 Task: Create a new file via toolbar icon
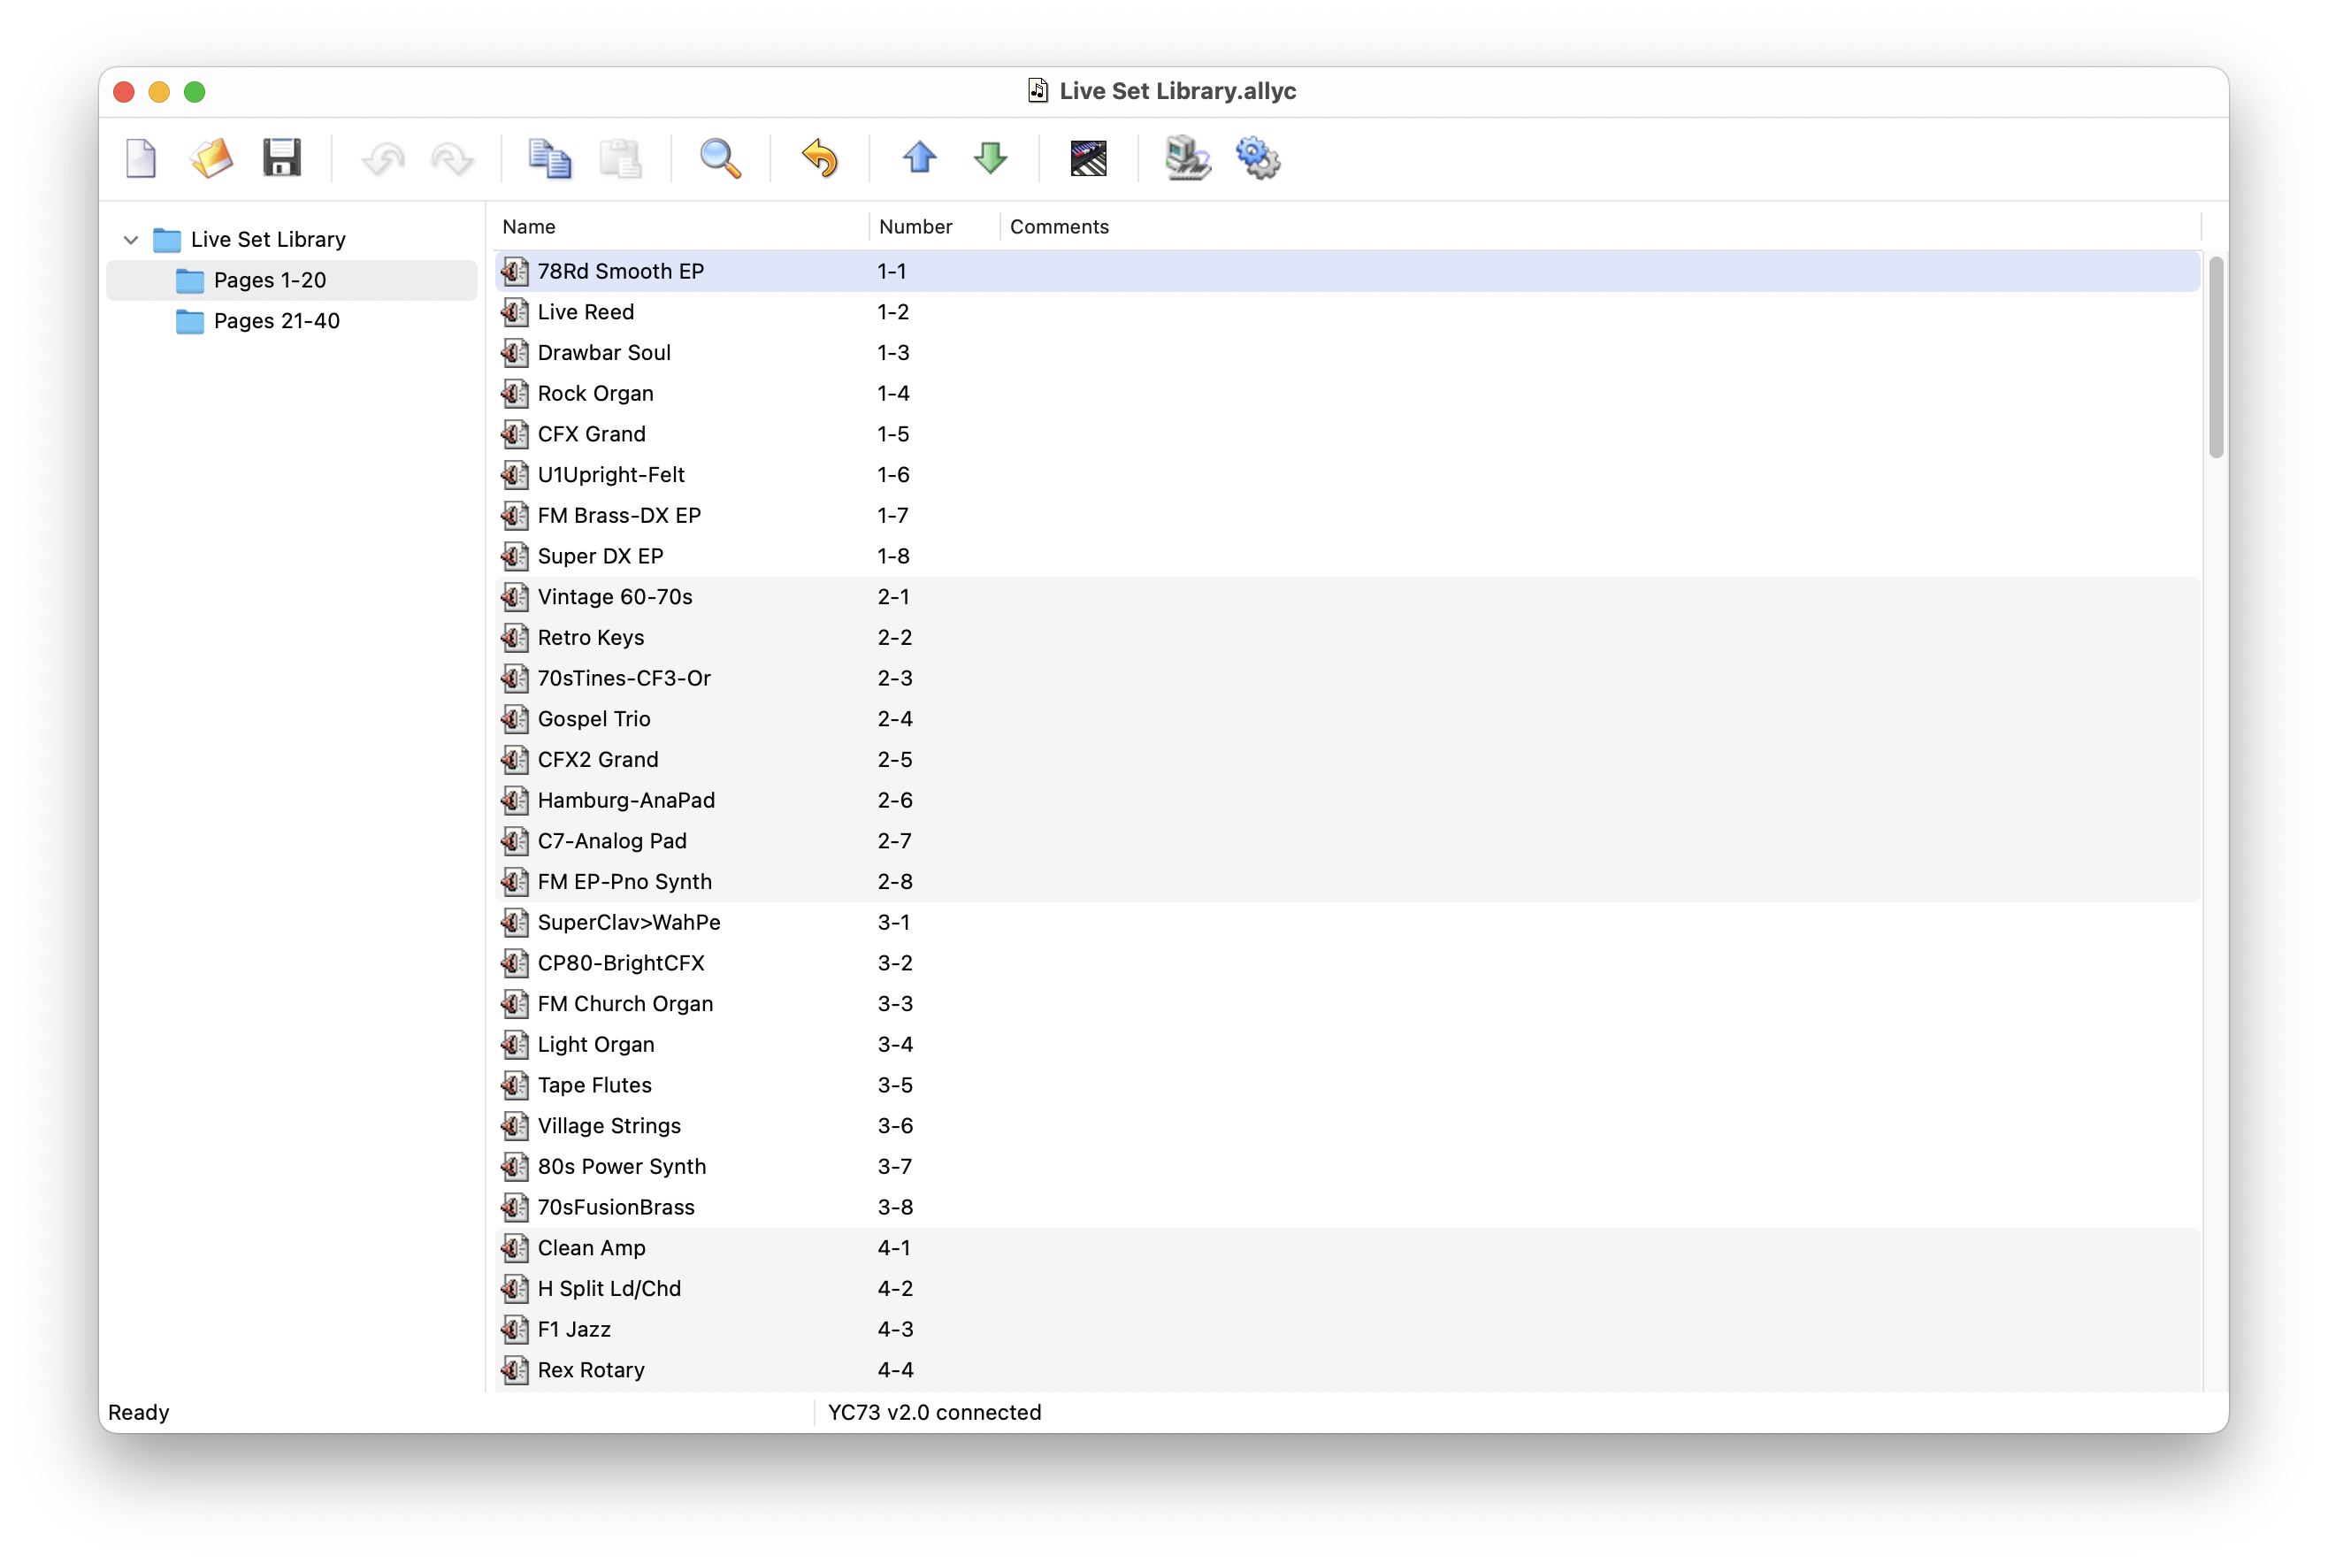click(x=141, y=157)
